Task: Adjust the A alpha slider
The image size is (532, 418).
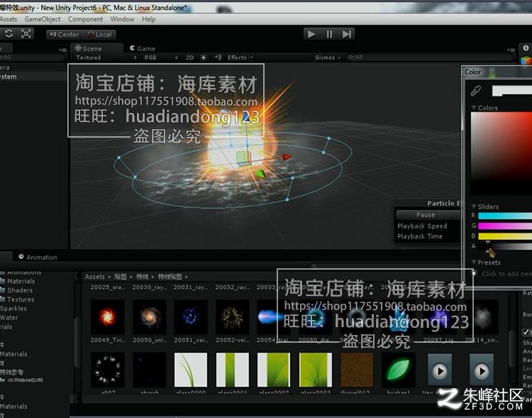Action: [505, 246]
